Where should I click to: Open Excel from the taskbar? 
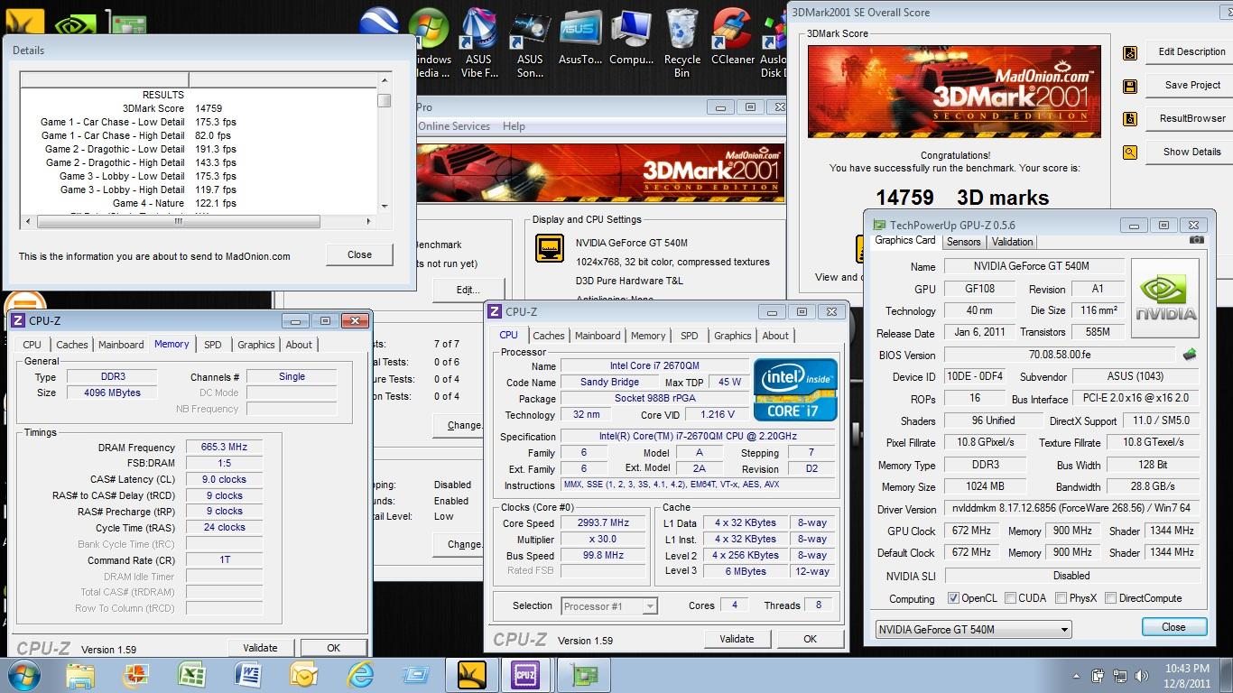point(191,675)
